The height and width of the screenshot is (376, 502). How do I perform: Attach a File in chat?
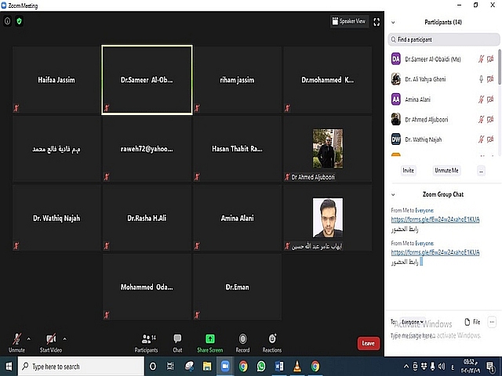[x=472, y=322]
